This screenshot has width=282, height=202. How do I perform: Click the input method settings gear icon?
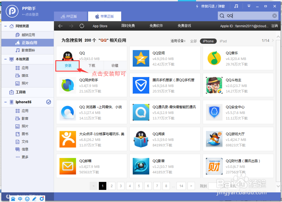(x=41, y=199)
